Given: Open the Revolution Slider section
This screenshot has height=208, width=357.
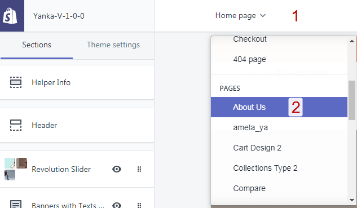Looking at the screenshot, I should [x=77, y=169].
